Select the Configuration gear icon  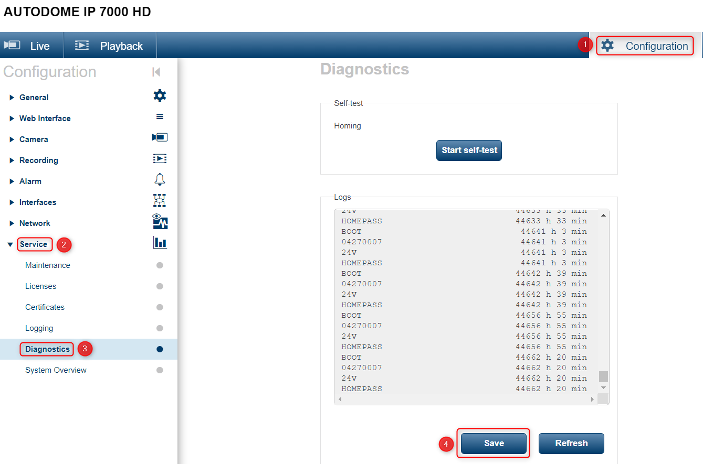pos(607,46)
